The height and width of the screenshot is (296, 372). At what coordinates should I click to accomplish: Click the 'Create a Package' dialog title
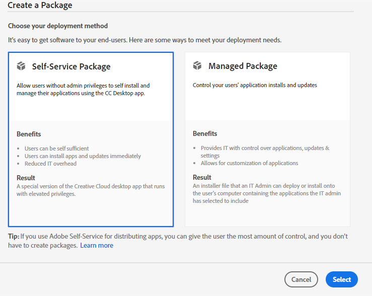40,6
